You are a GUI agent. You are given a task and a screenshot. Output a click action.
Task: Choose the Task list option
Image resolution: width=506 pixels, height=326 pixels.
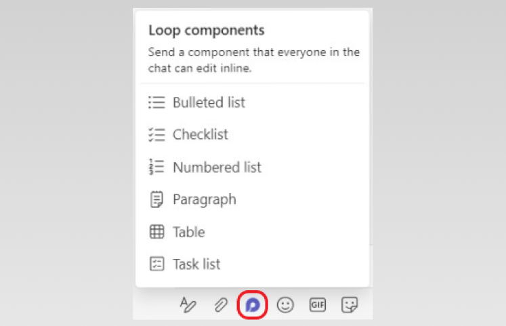pyautogui.click(x=196, y=264)
